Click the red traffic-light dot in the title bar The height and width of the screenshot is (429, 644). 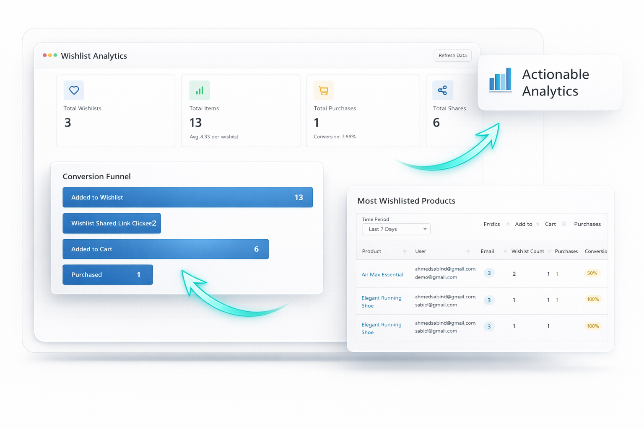pyautogui.click(x=44, y=55)
